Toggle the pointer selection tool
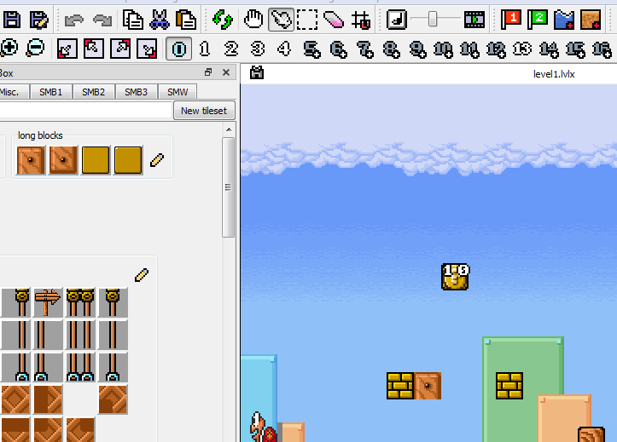The image size is (617, 442). (281, 20)
